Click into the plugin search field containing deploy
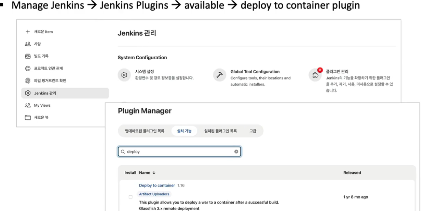Screen dimensions: 425x211 pos(180,152)
